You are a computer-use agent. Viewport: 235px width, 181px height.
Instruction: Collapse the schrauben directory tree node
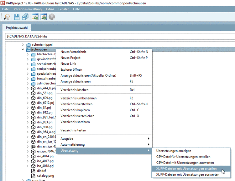click(23, 49)
